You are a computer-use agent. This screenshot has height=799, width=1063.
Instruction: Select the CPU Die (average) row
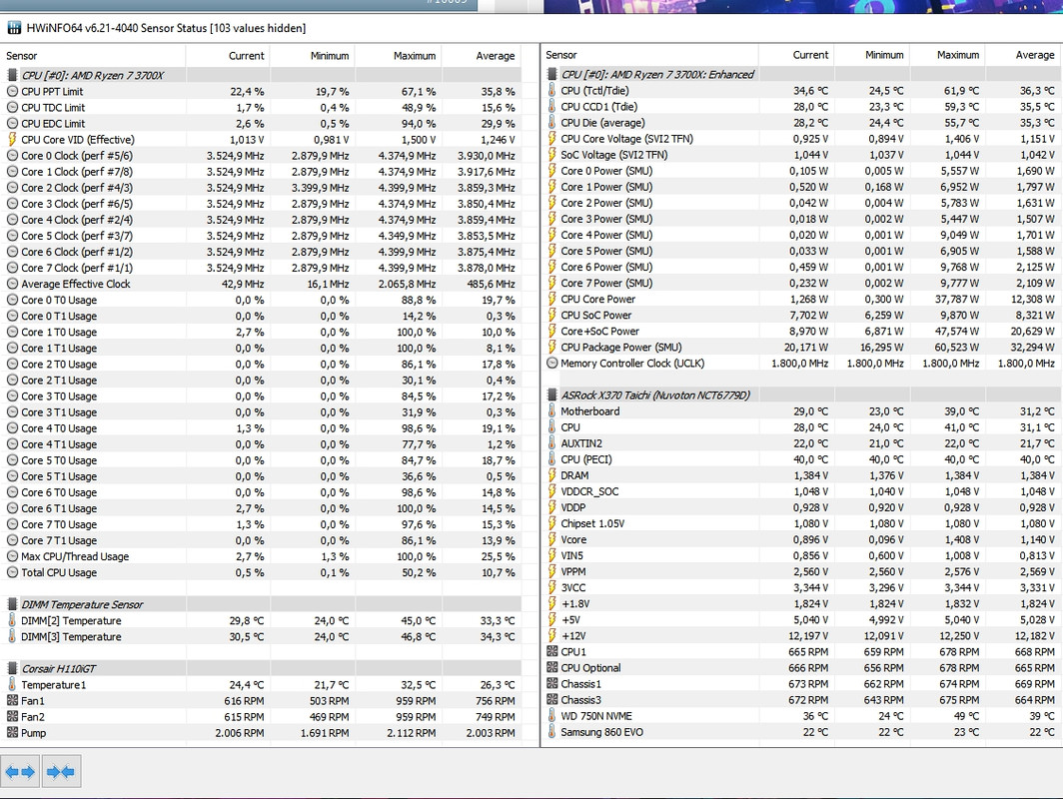(x=801, y=123)
